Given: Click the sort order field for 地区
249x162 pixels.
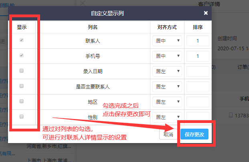Looking at the screenshot, I should (x=198, y=102).
